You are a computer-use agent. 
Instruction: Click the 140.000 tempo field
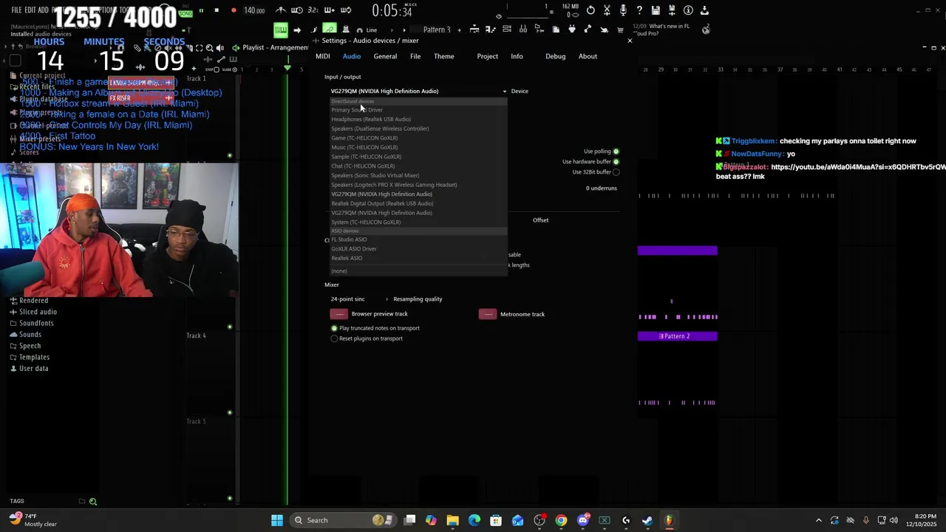point(254,10)
